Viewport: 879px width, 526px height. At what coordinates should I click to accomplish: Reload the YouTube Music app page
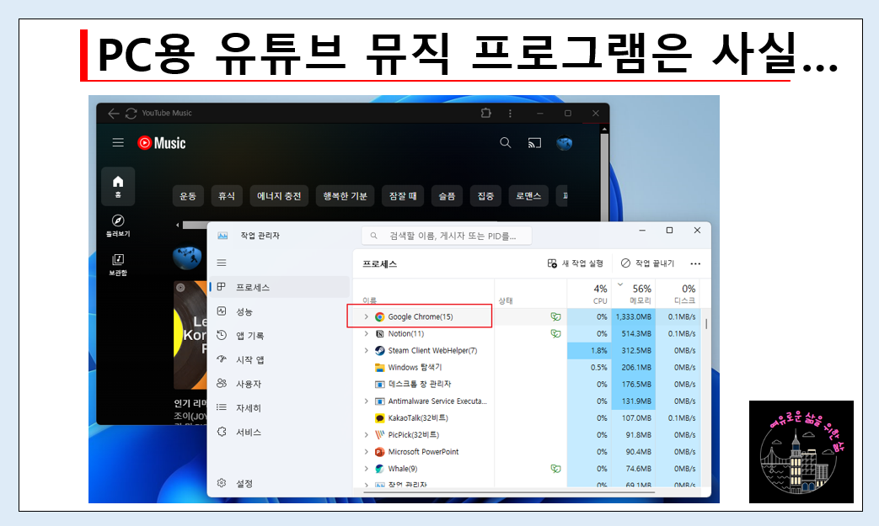point(131,113)
